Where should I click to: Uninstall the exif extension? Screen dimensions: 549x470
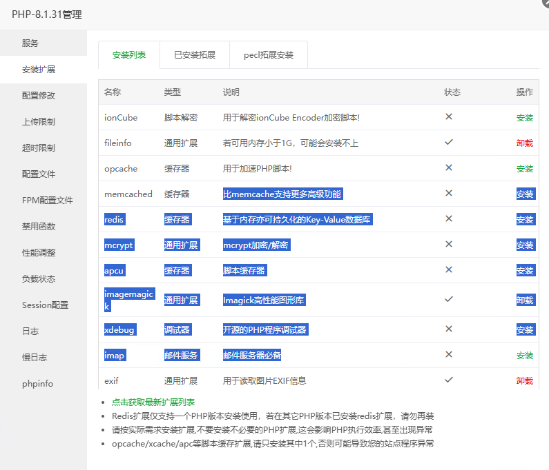click(x=525, y=381)
